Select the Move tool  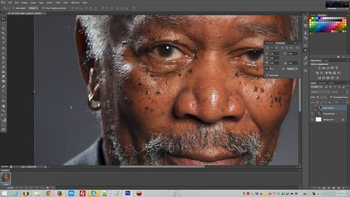pos(4,19)
